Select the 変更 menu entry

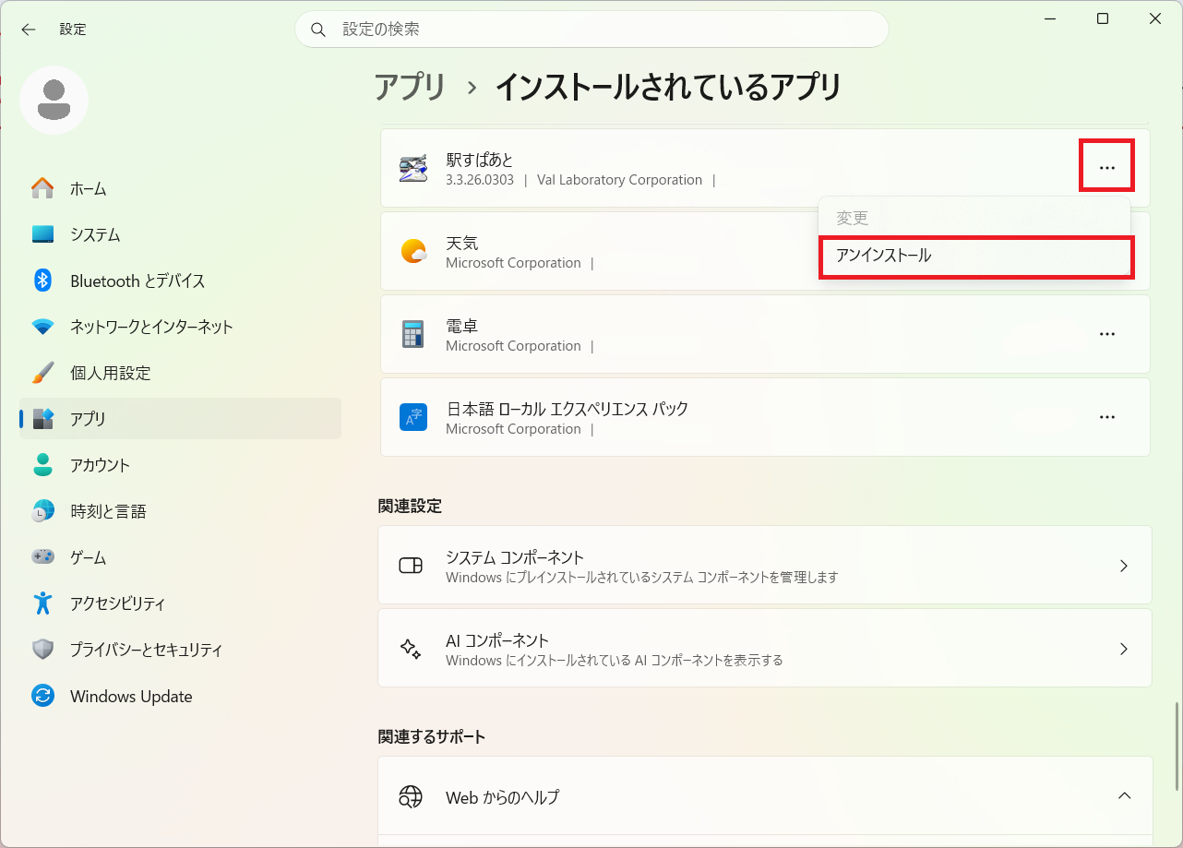coord(974,219)
